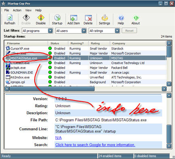Click the search Google for more information link
This screenshot has height=159, width=175.
click(x=95, y=145)
